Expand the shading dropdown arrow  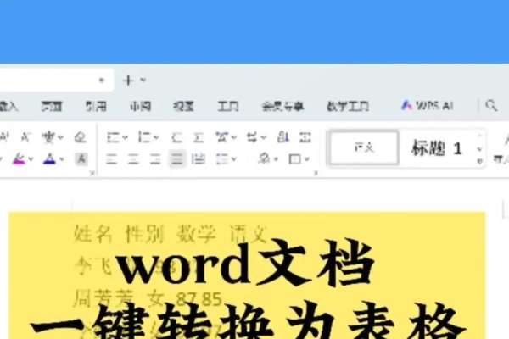tap(276, 159)
